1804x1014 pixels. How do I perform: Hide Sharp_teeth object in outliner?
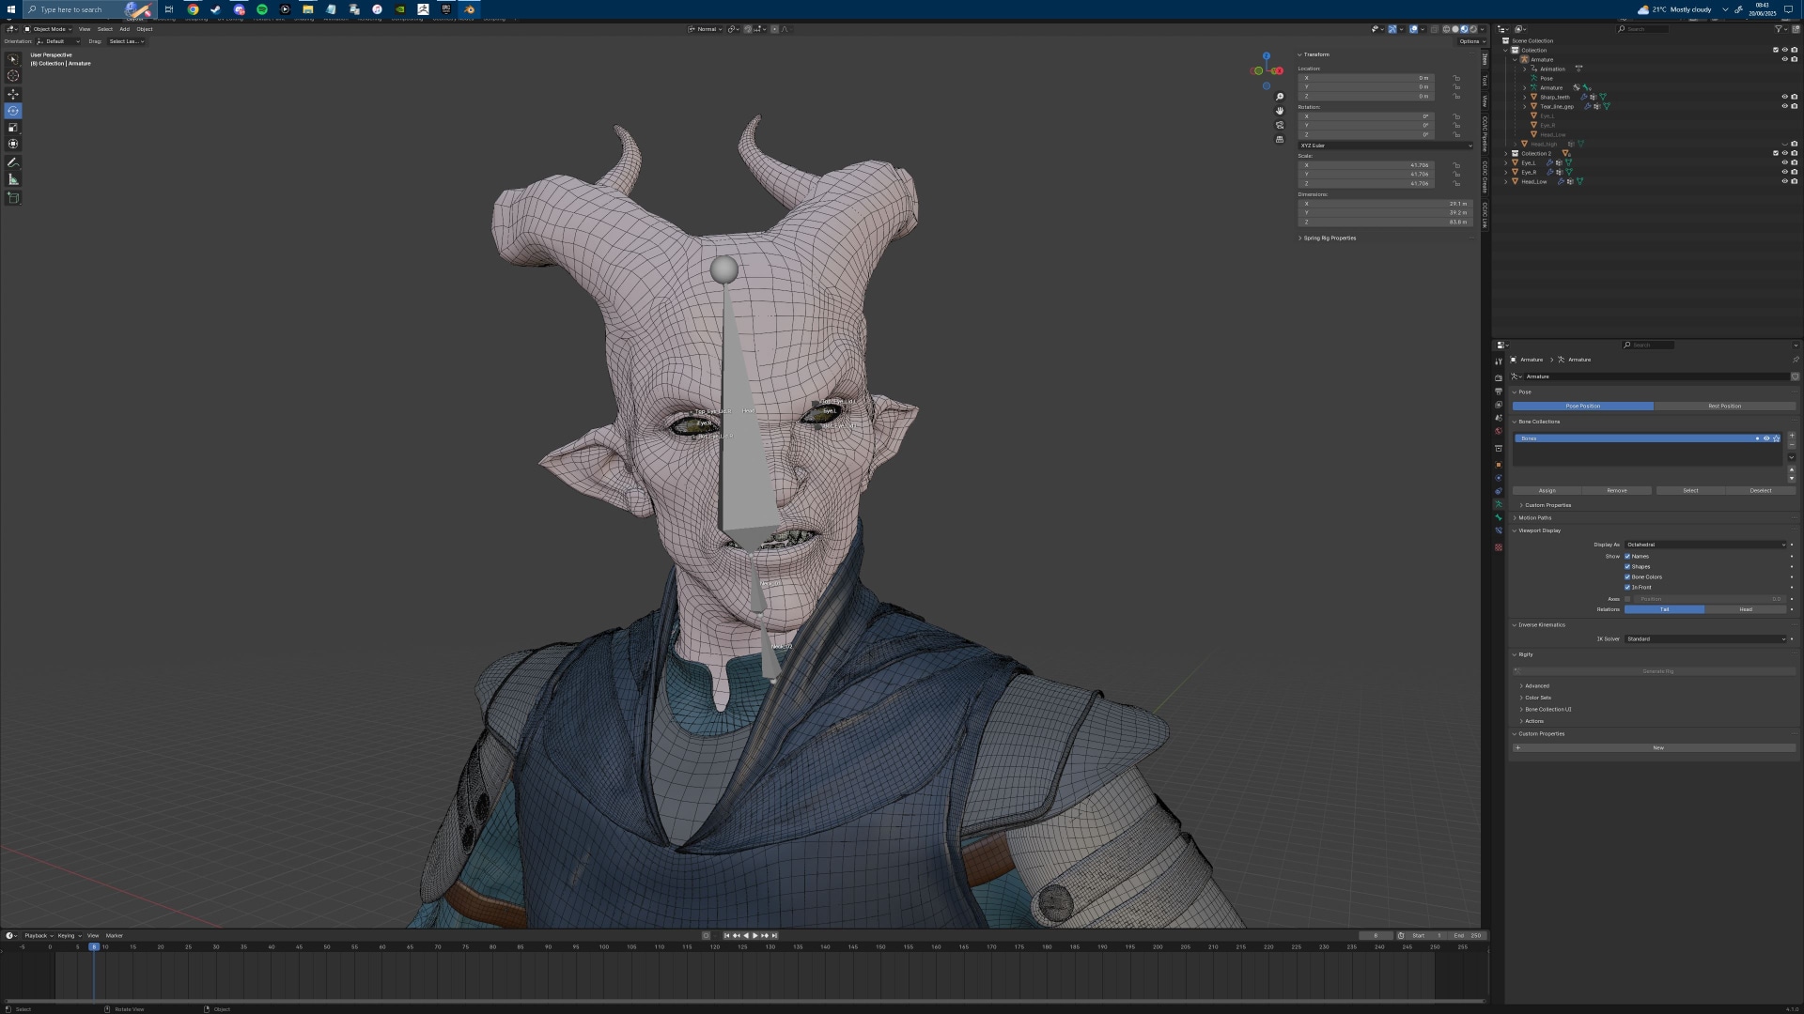pyautogui.click(x=1784, y=97)
